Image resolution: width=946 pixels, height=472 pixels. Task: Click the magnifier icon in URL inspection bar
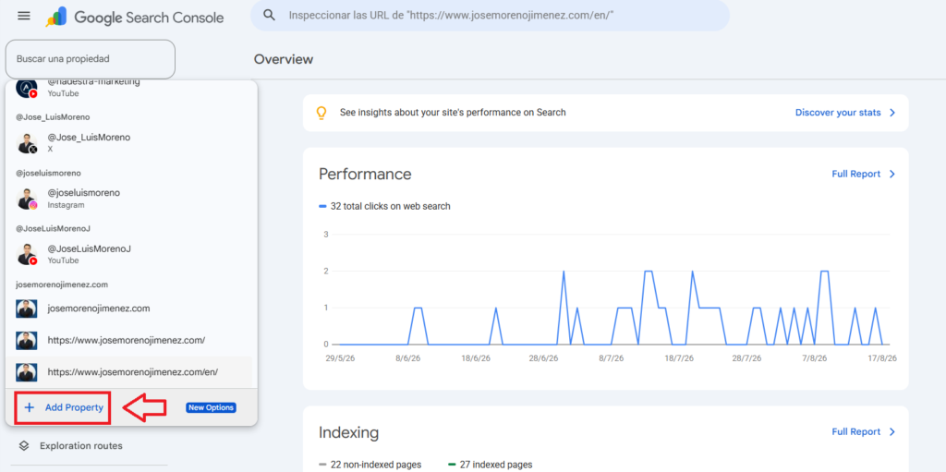270,15
